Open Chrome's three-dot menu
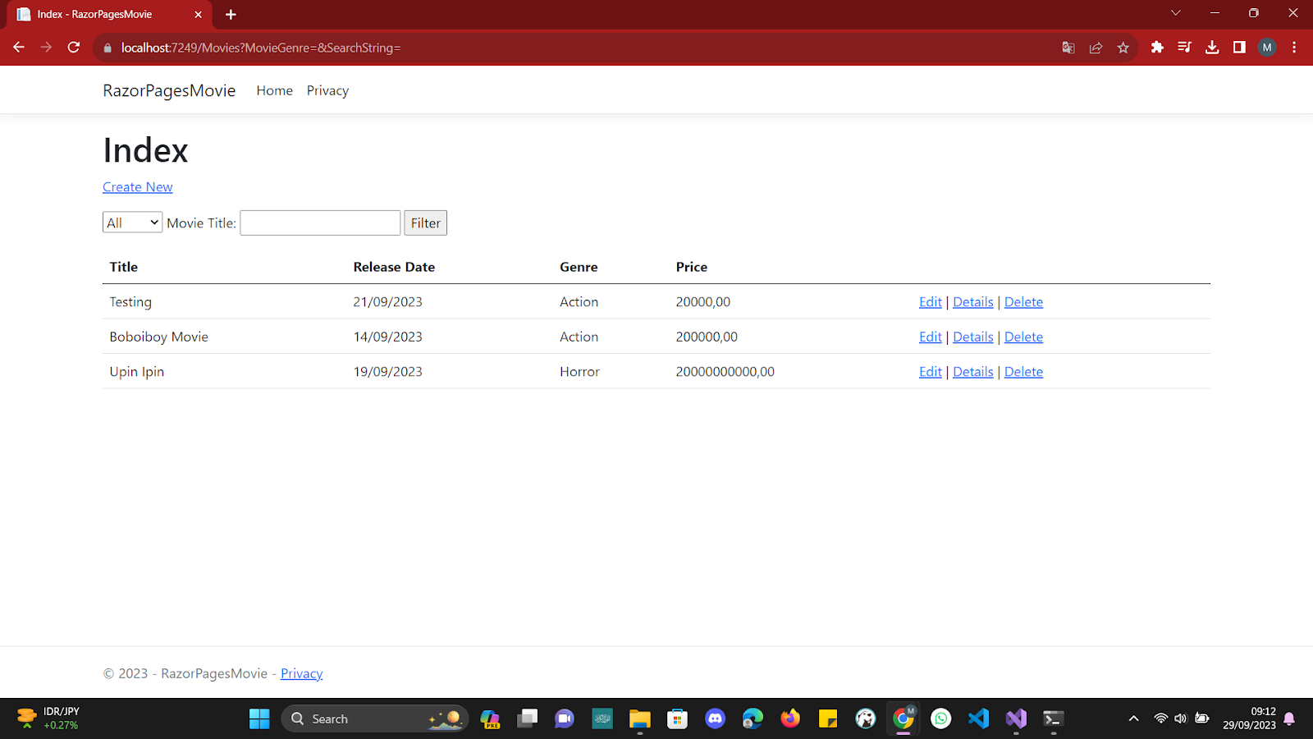 click(1294, 48)
